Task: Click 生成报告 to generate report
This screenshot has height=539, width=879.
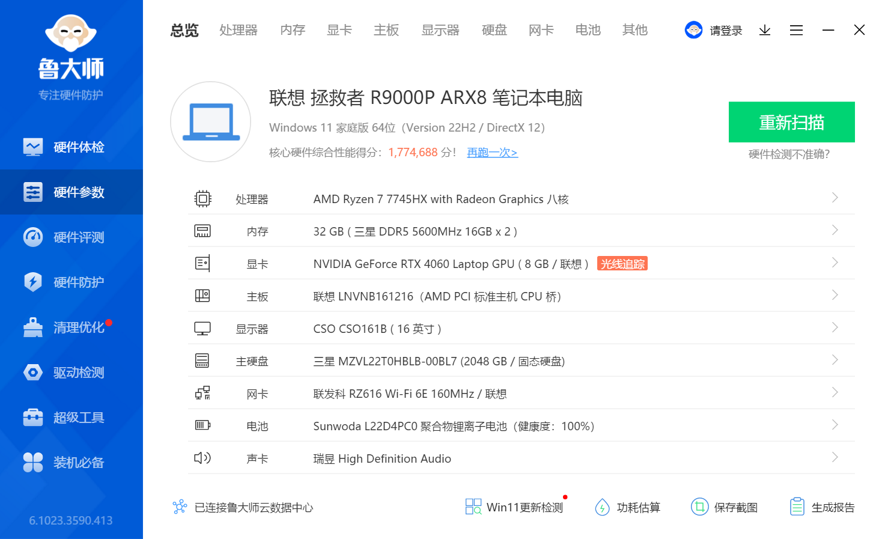Action: point(822,507)
